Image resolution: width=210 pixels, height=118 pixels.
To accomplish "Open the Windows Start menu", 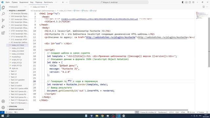I will [2, 116].
